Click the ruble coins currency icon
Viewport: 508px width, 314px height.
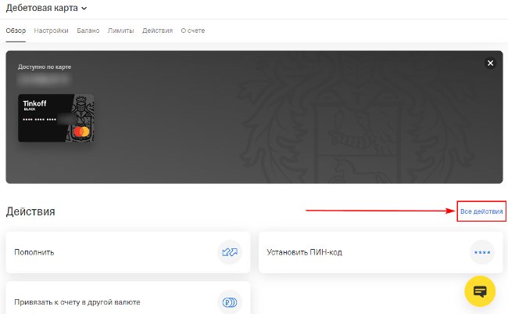[230, 302]
